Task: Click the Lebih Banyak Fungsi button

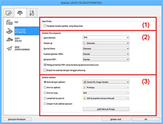Action: tap(106, 109)
